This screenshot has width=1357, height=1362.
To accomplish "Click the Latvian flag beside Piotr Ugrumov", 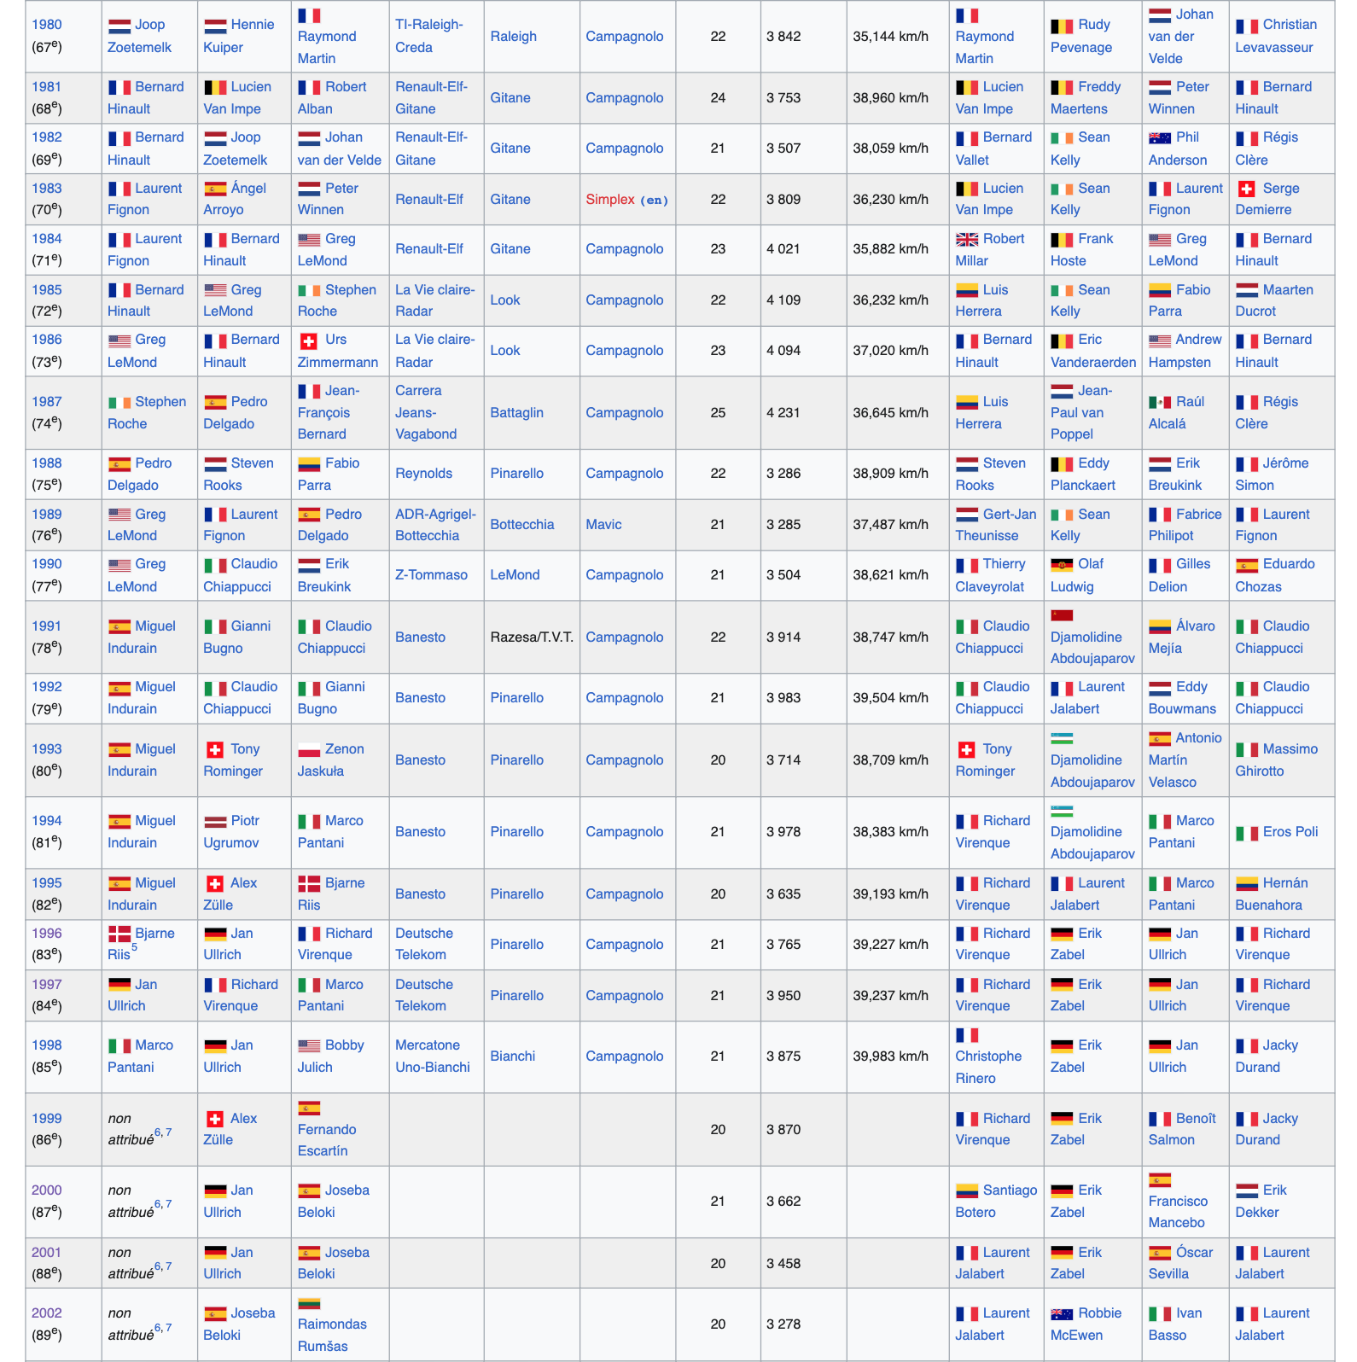I will 214,822.
